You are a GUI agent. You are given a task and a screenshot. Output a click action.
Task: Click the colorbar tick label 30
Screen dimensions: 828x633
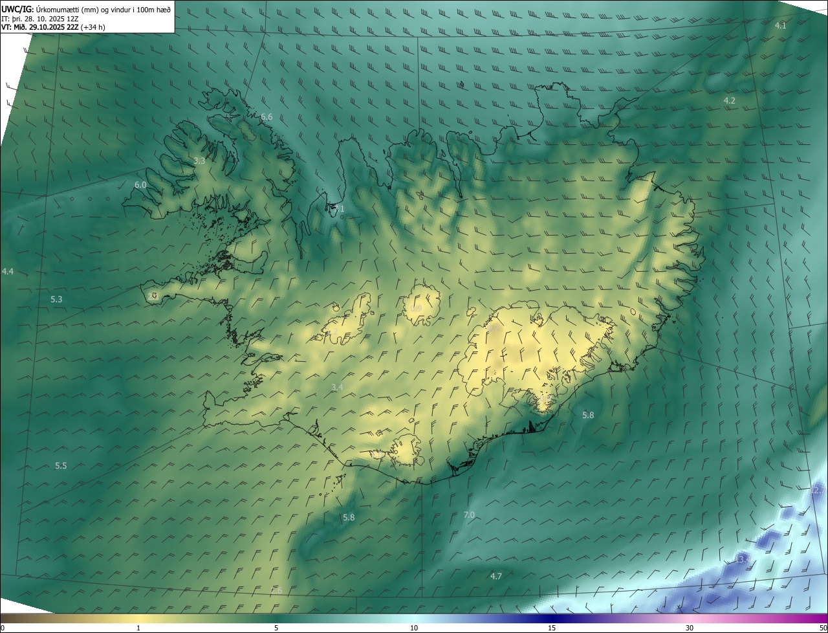click(690, 628)
